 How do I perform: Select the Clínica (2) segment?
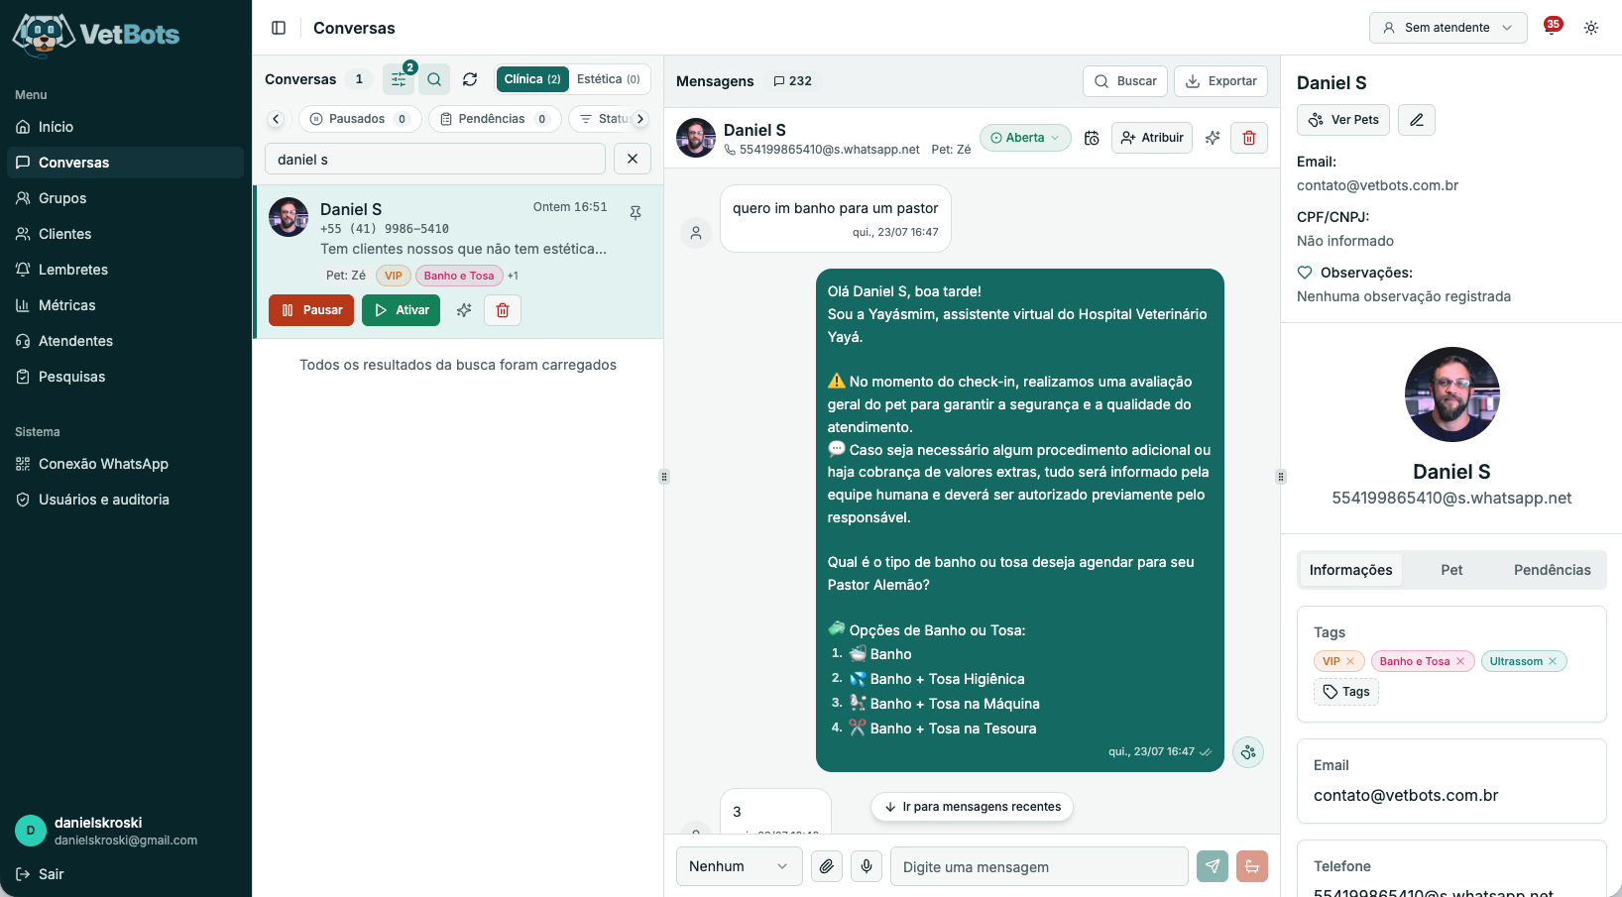tap(532, 79)
